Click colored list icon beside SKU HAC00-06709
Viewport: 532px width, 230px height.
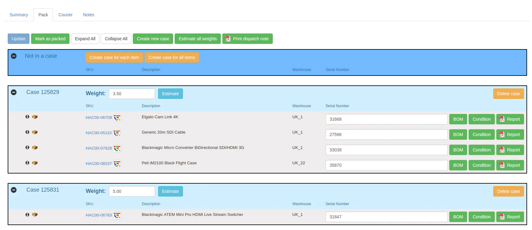[x=117, y=118]
